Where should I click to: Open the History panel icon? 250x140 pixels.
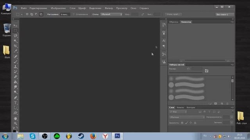click(x=164, y=25)
